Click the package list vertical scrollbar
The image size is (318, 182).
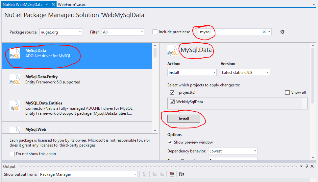click(x=155, y=89)
